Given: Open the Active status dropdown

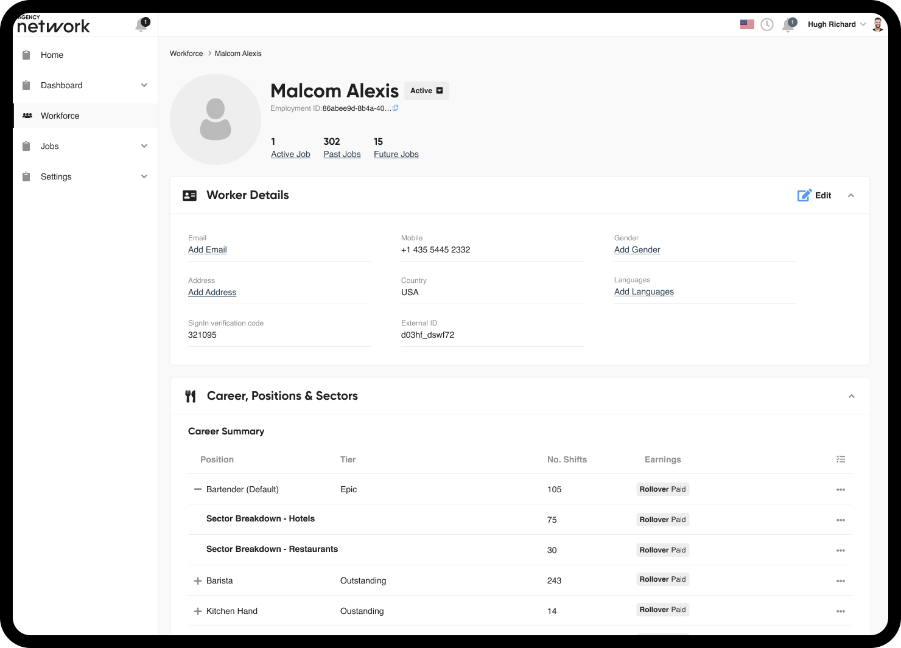Looking at the screenshot, I should [427, 91].
